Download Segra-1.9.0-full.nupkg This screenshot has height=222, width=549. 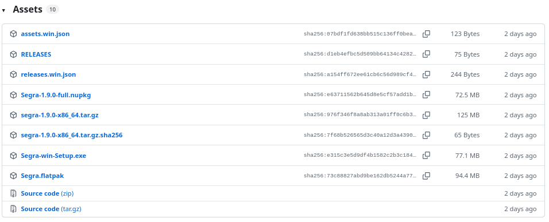[56, 95]
